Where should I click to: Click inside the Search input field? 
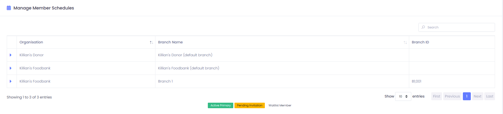pos(456,27)
